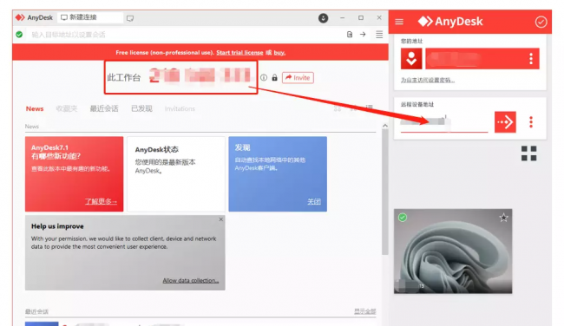
Task: Click the buy link in license banner
Action: [279, 53]
